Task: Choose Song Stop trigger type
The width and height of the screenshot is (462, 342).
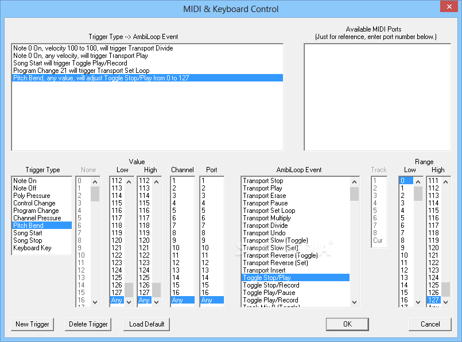Action: (x=42, y=240)
